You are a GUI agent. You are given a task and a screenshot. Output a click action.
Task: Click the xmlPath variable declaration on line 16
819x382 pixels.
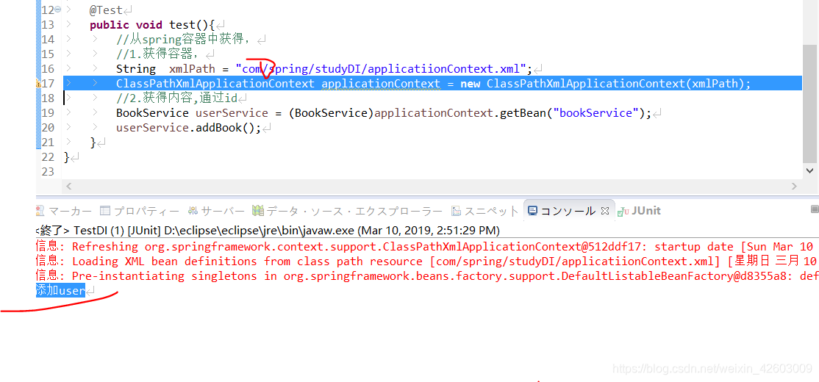tap(192, 69)
